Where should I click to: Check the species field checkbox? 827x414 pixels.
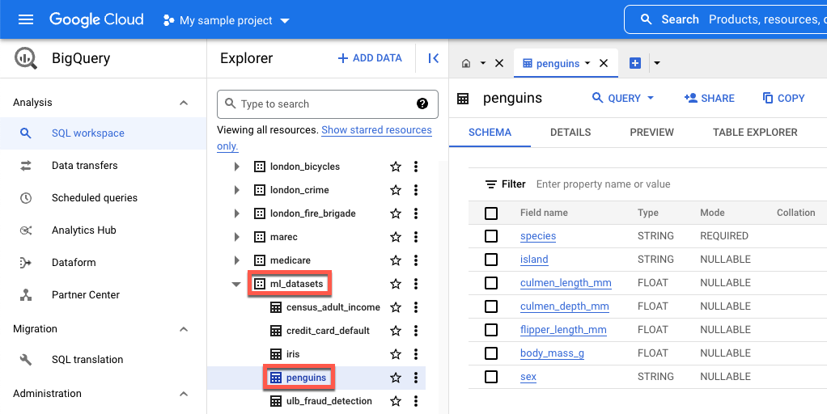point(491,236)
